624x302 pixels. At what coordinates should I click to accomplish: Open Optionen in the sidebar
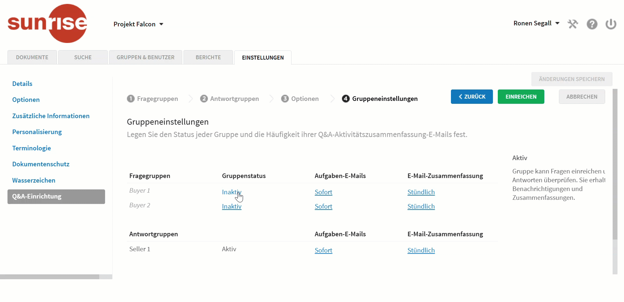pos(26,100)
